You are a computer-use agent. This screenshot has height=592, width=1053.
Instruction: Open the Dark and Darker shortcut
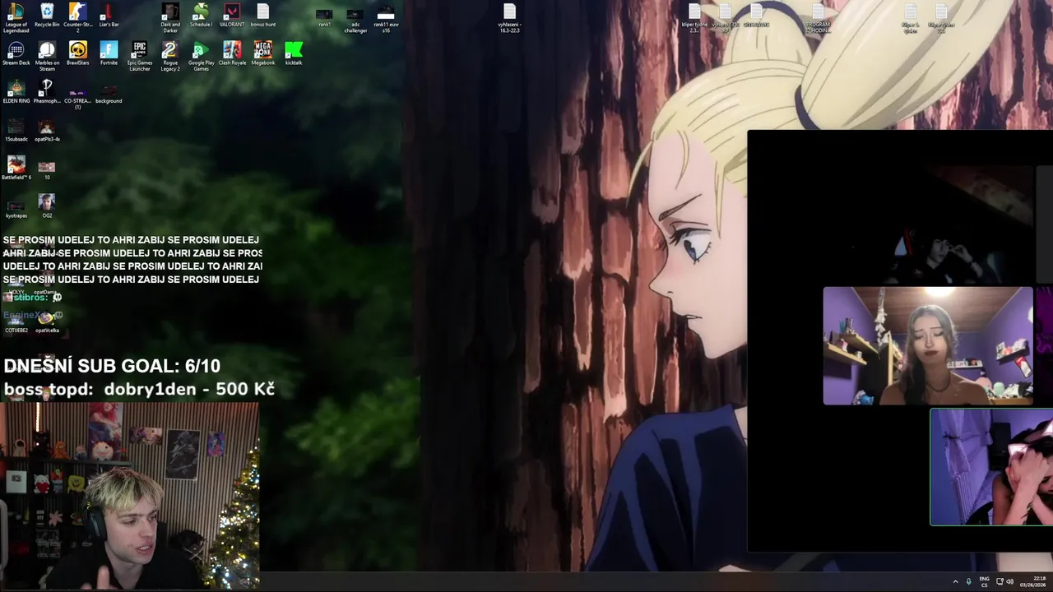click(x=170, y=17)
